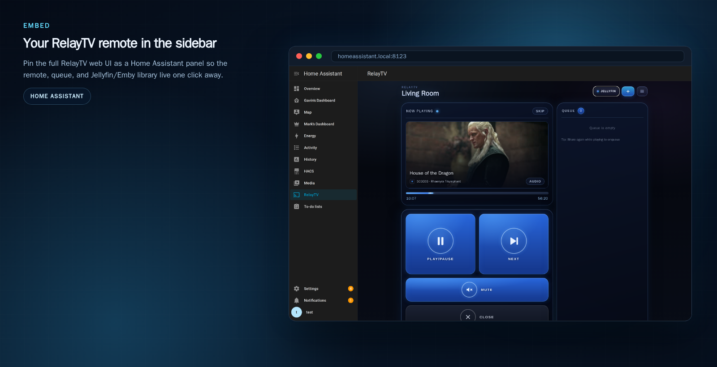
Task: Click the Play/Pause button
Action: [441, 244]
